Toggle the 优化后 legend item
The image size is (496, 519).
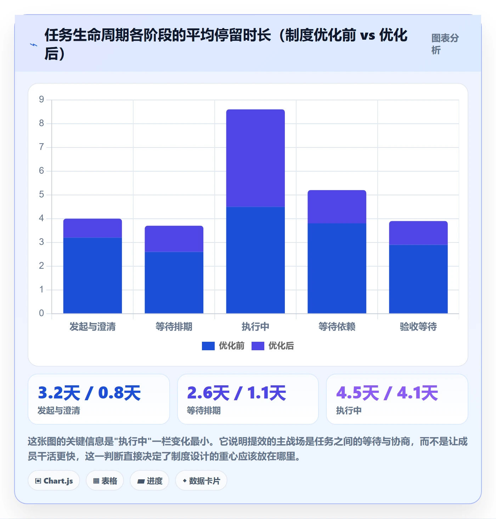(x=273, y=346)
